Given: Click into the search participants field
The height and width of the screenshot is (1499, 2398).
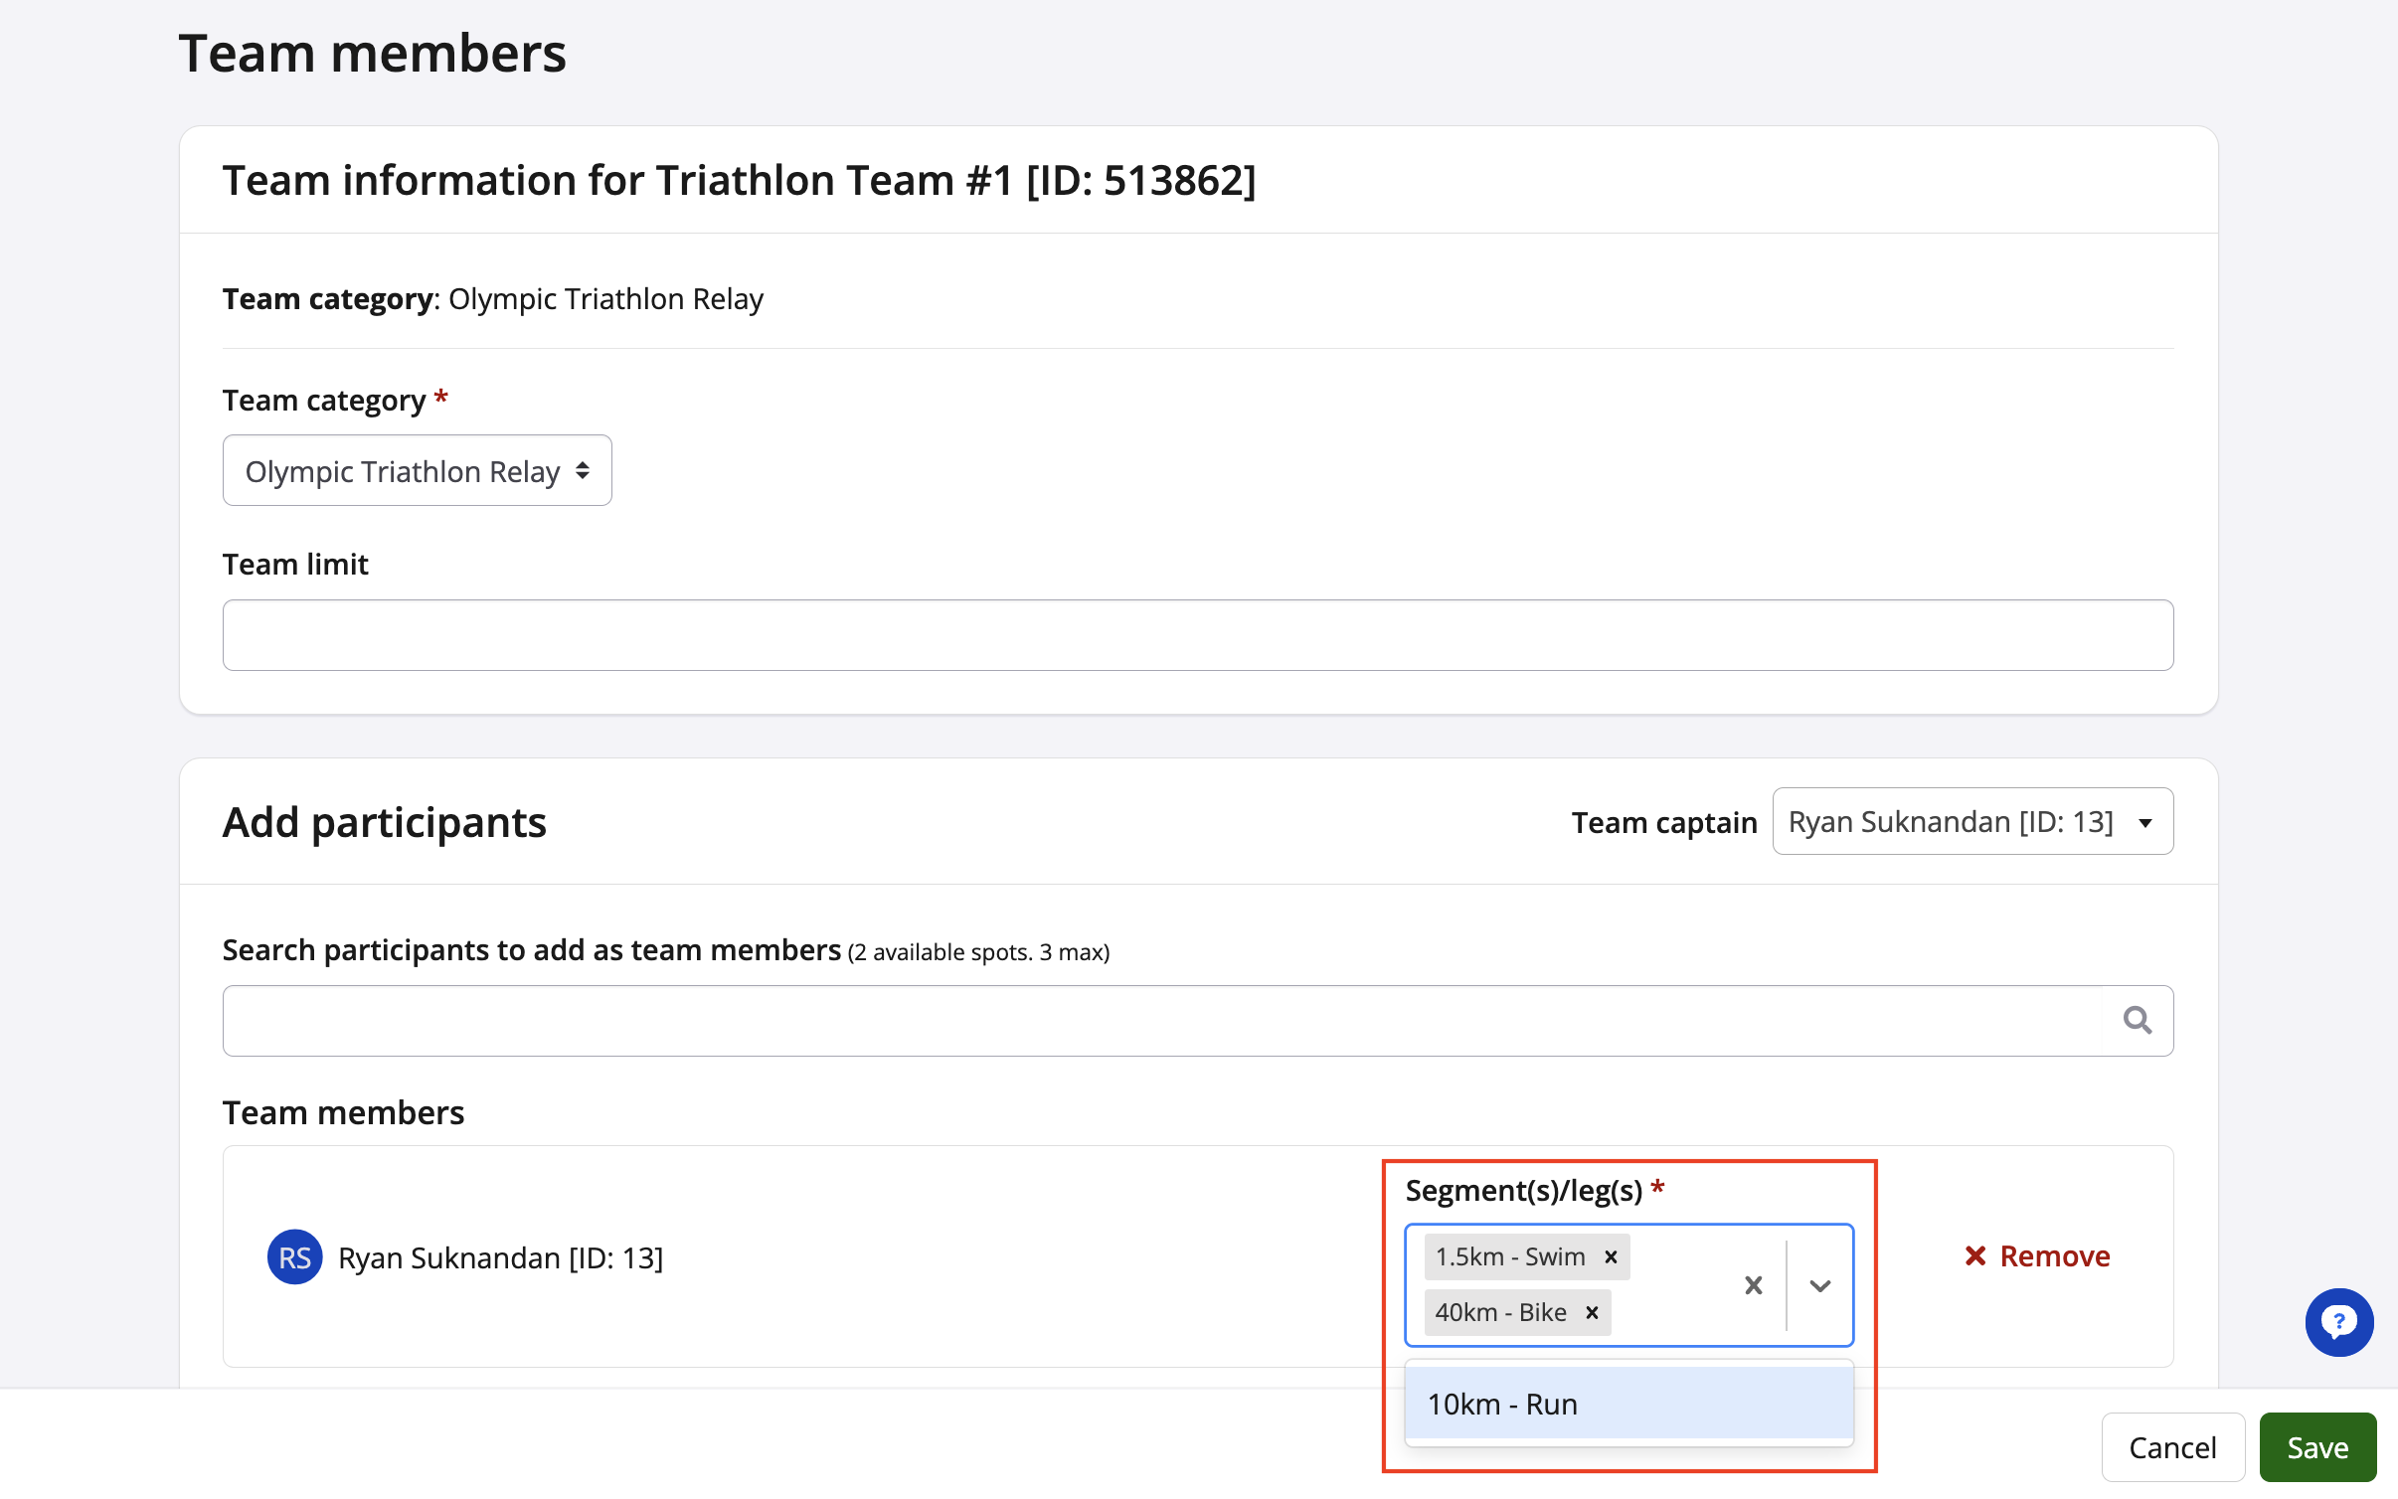Looking at the screenshot, I should click(1163, 1021).
